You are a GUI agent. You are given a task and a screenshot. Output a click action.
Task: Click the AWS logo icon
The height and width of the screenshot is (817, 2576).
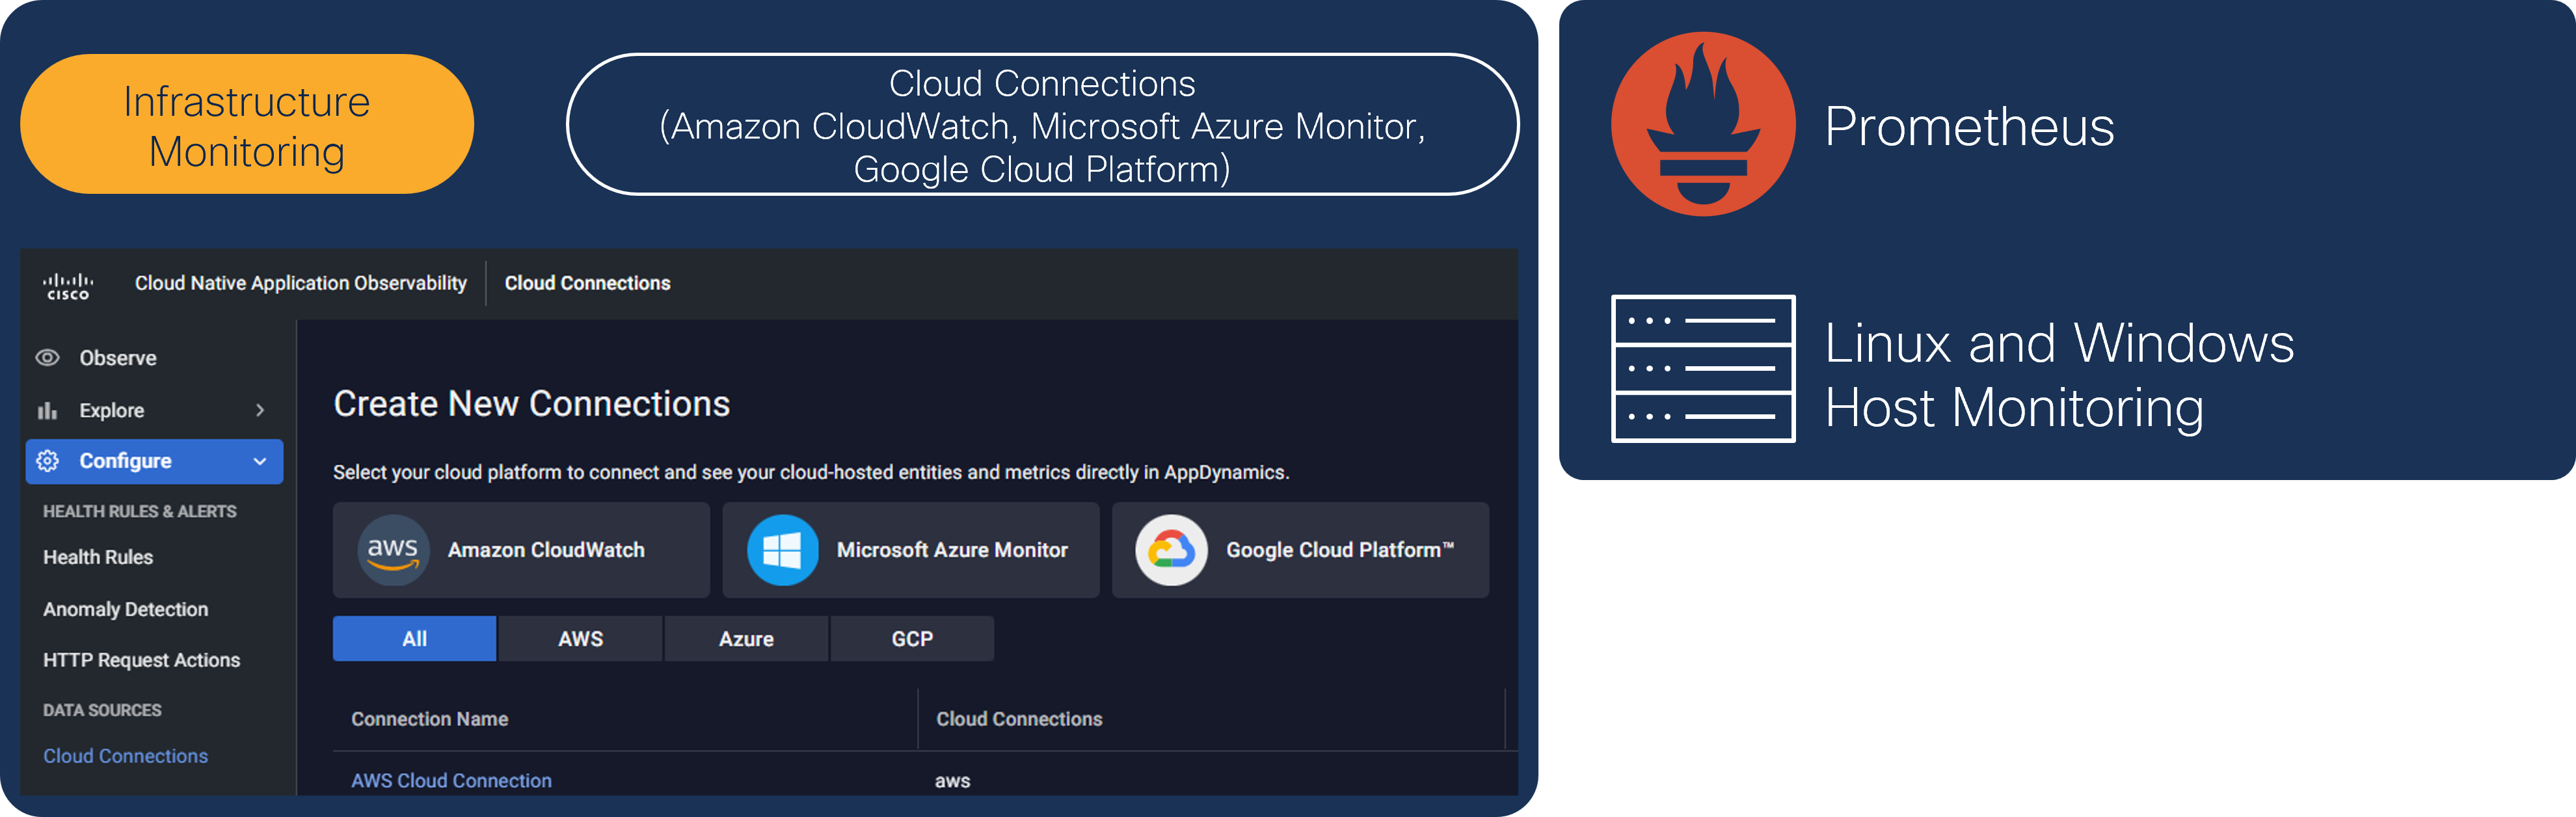393,550
